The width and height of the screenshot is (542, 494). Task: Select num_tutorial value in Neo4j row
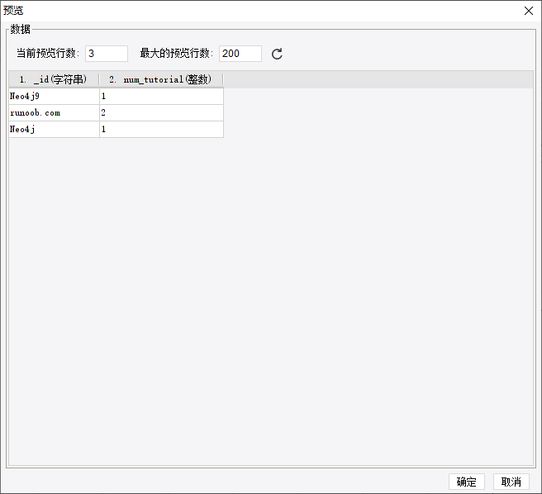coord(161,130)
